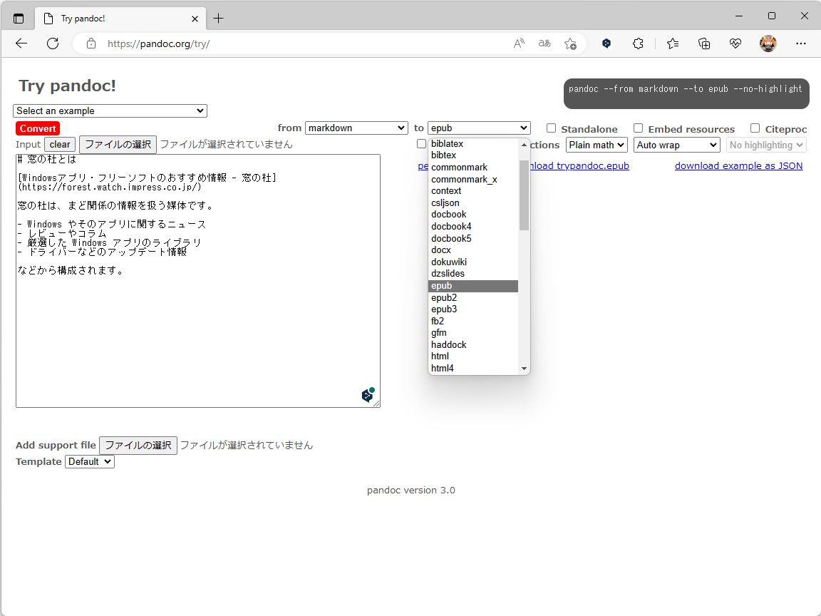This screenshot has width=821, height=616.
Task: Open the 'from' format dropdown showing markdown
Action: [356, 128]
